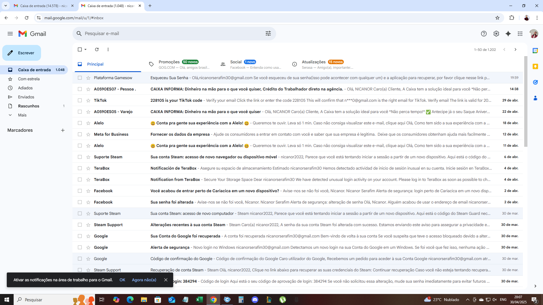
Task: Open Excel from the taskbar
Action: pyautogui.click(x=199, y=300)
